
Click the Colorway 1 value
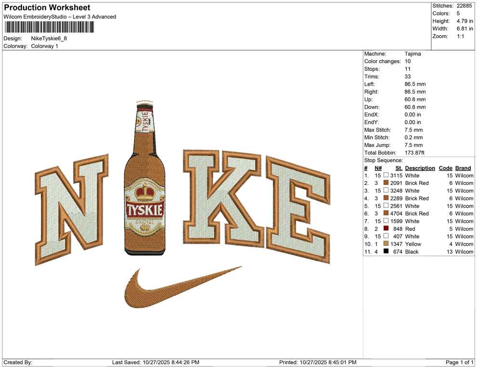[x=44, y=46]
